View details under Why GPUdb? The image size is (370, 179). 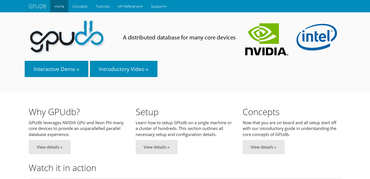[50, 147]
